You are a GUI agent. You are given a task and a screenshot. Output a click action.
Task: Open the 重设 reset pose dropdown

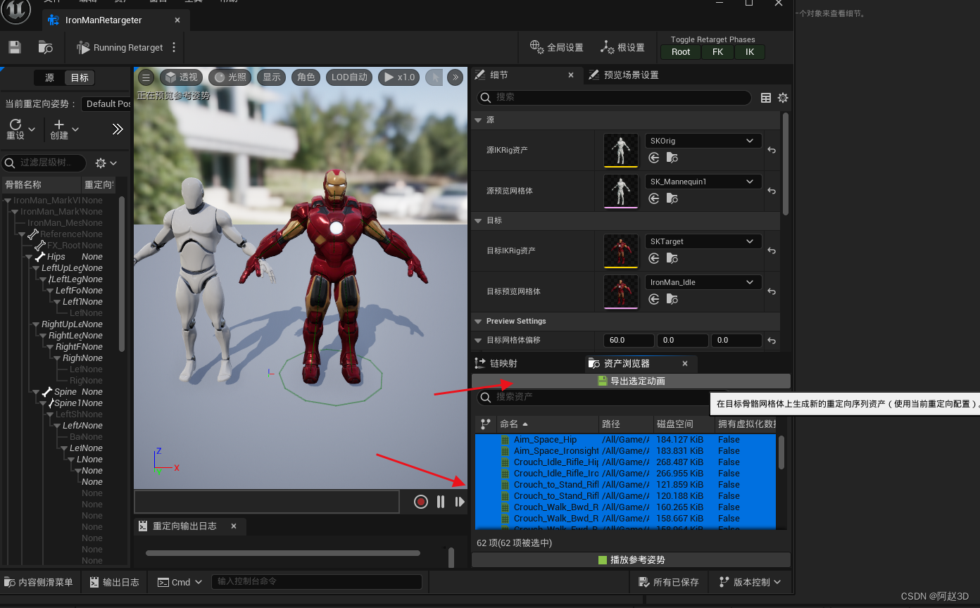[20, 129]
